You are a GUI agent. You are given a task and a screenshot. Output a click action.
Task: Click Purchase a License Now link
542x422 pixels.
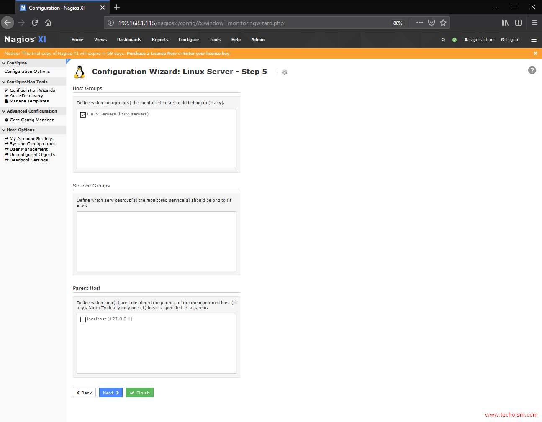[x=152, y=54]
